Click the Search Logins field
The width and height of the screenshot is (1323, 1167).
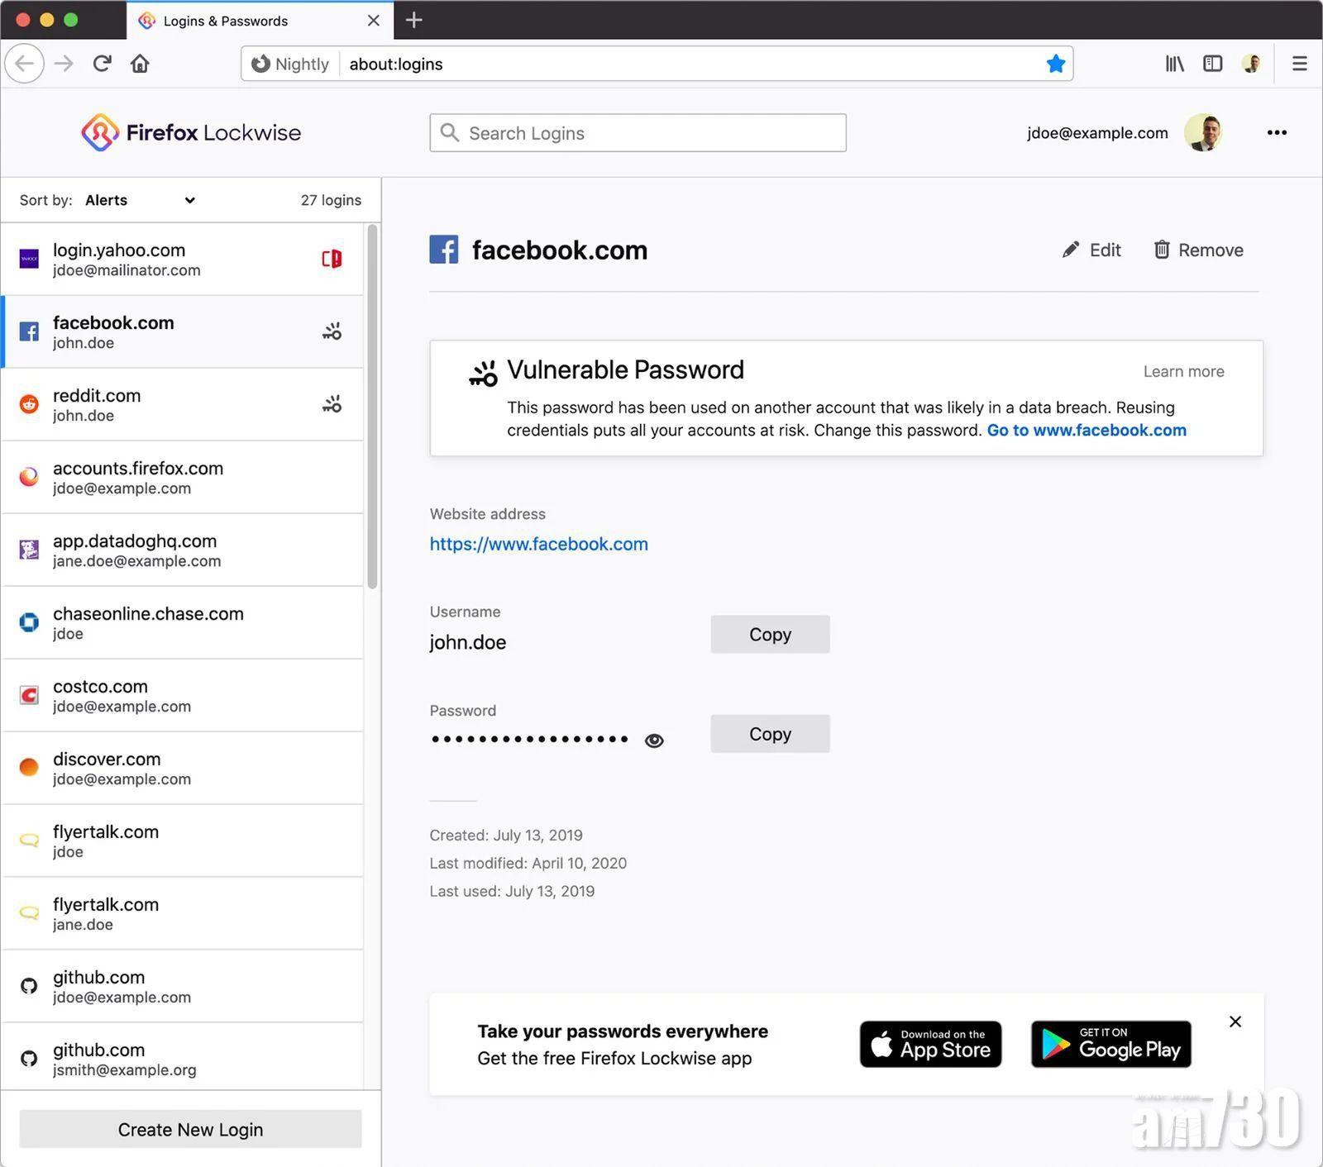[x=638, y=133]
